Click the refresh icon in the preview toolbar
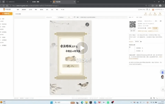The height and width of the screenshot is (104, 165). click(x=75, y=17)
